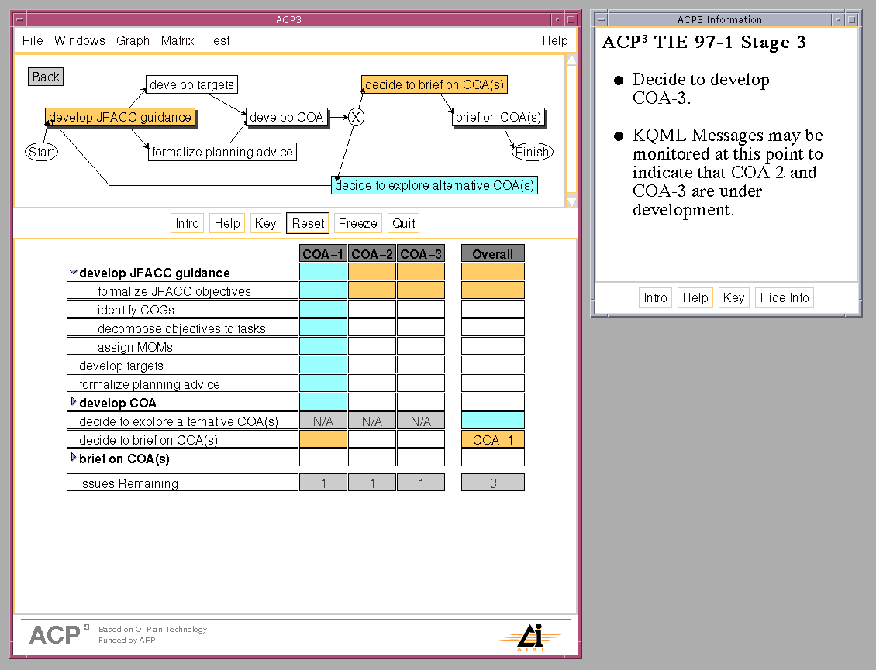Click the Start oval node
Viewport: 876px width, 670px height.
(41, 152)
